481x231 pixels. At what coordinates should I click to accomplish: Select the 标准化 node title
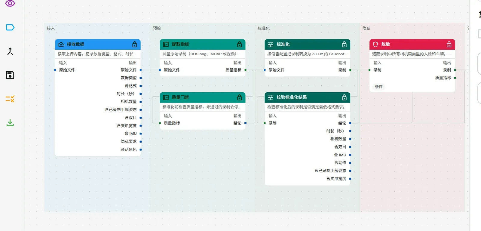coord(283,44)
